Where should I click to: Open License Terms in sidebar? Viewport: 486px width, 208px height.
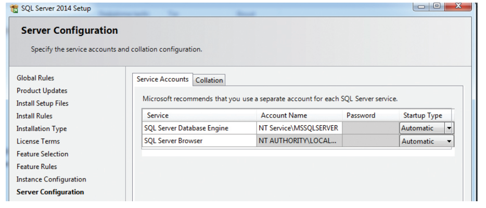click(x=38, y=141)
